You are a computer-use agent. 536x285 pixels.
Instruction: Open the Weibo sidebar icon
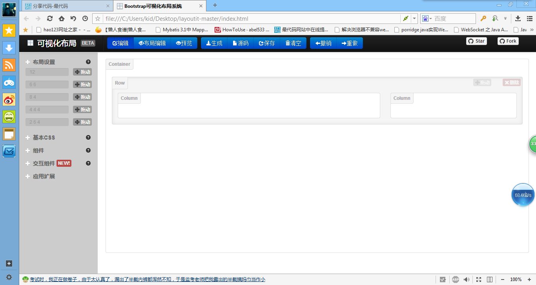click(9, 99)
